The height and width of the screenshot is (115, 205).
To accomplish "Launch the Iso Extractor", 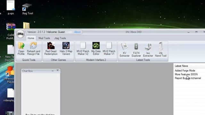I will click(148, 50).
